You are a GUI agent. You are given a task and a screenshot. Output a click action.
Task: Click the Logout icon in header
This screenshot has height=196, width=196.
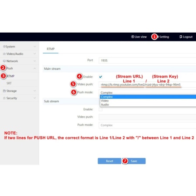click(181, 37)
